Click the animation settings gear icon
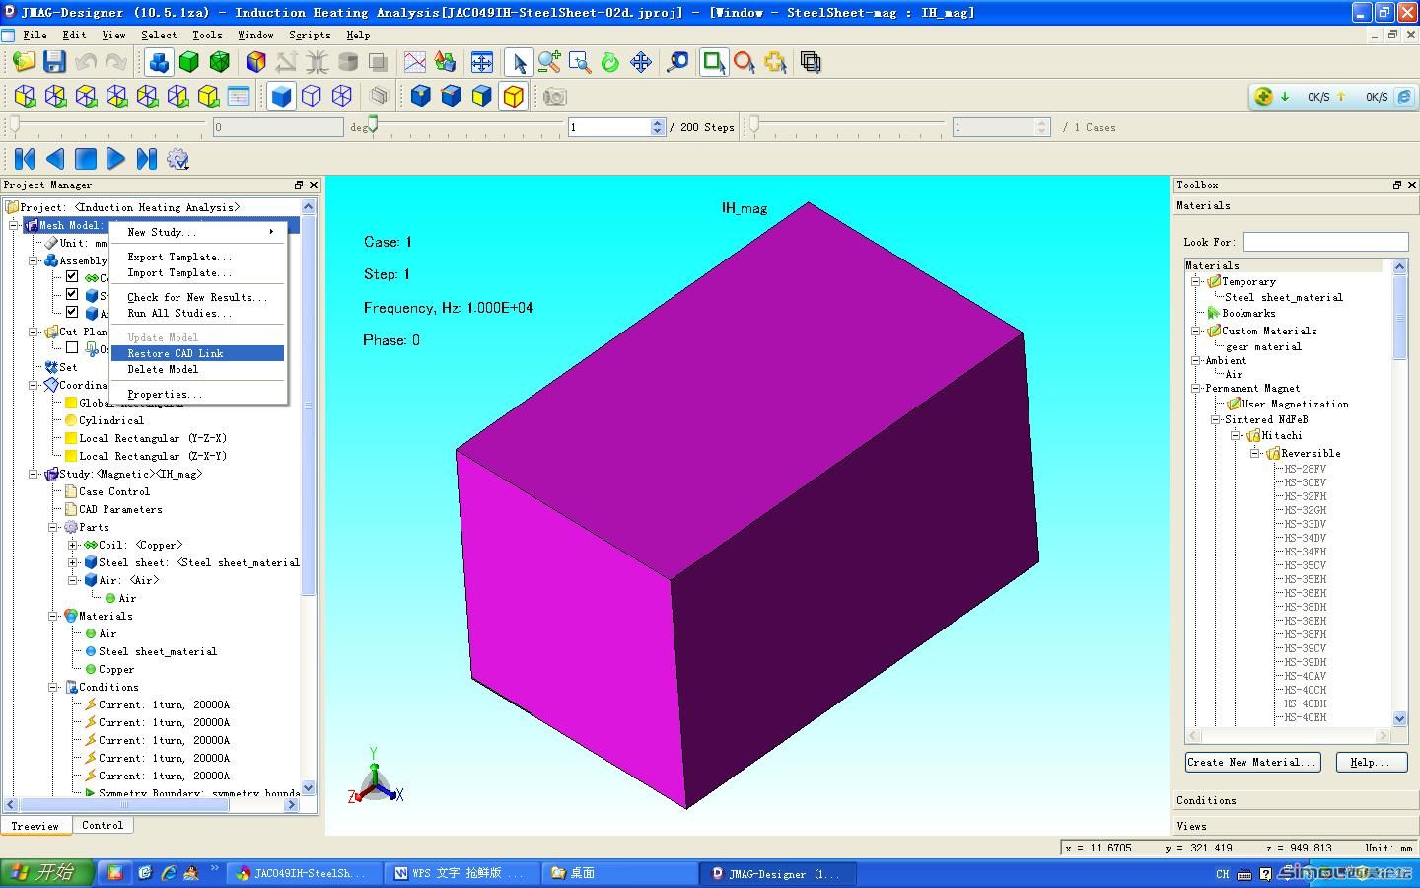This screenshot has height=888, width=1420. pos(177,158)
